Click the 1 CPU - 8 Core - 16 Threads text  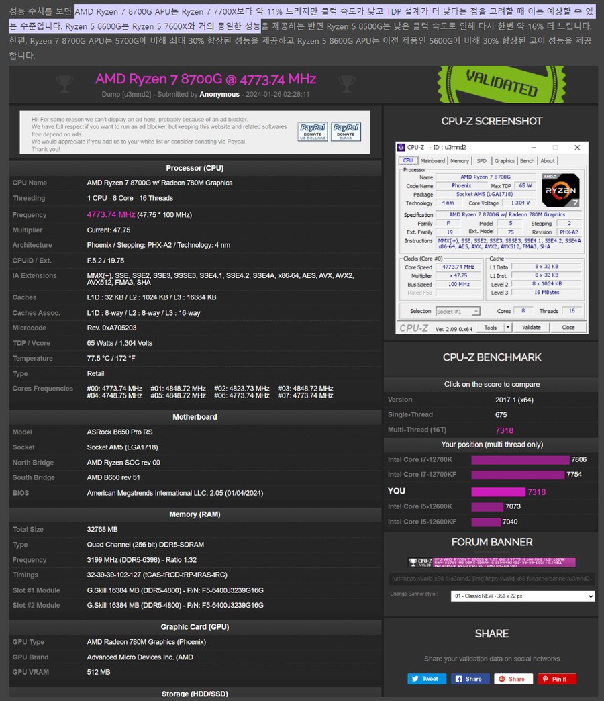coord(130,199)
